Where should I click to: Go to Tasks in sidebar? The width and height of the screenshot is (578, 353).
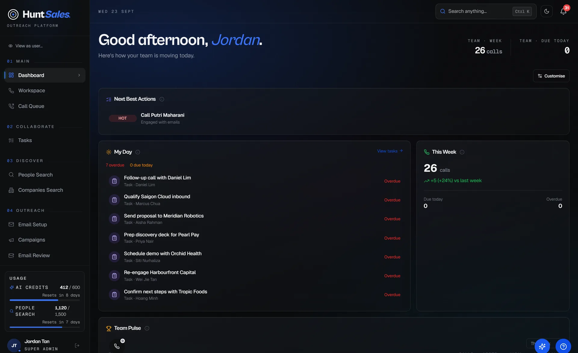click(25, 140)
